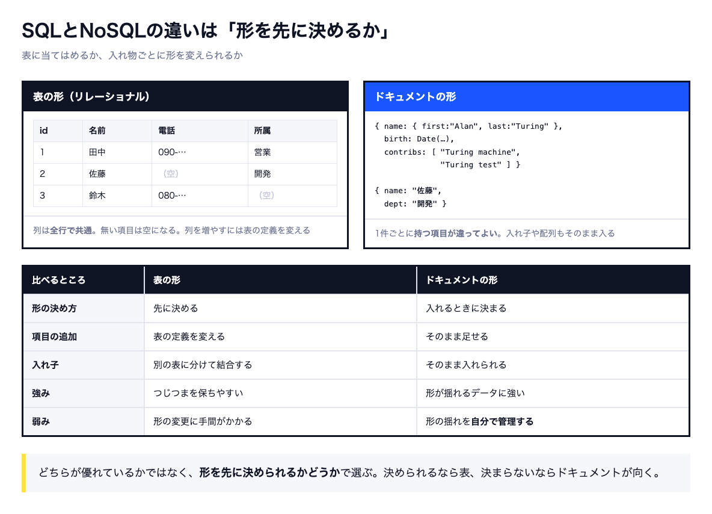Click the title SQLとNoSQLの違いは「形を先に決めるか」

205,31
